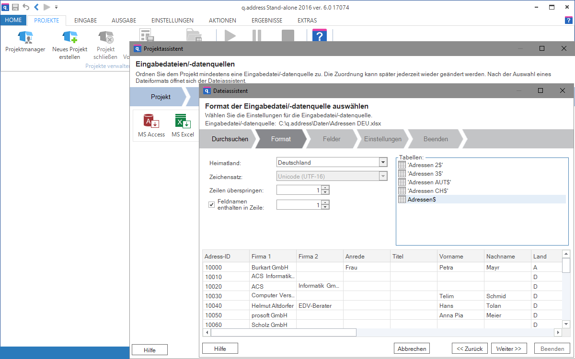Select the MS Access data source icon
This screenshot has height=359, width=575.
[x=151, y=125]
